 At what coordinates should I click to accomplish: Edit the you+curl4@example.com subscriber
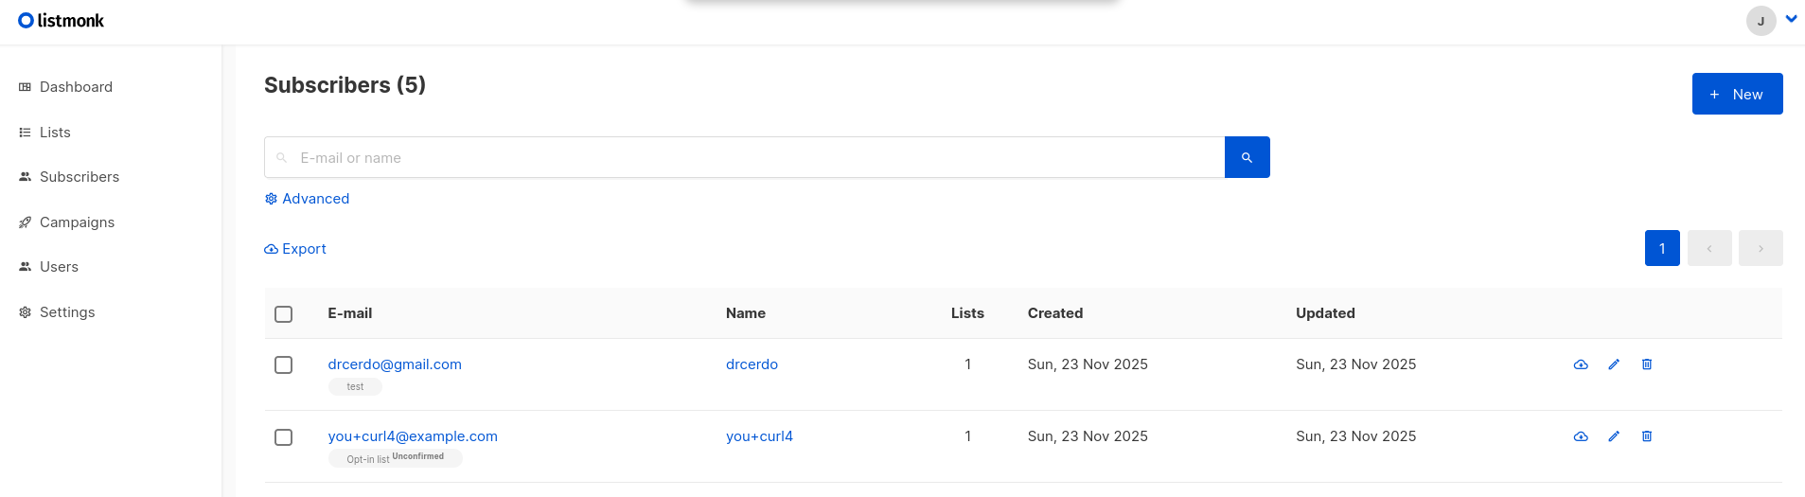pos(1614,436)
